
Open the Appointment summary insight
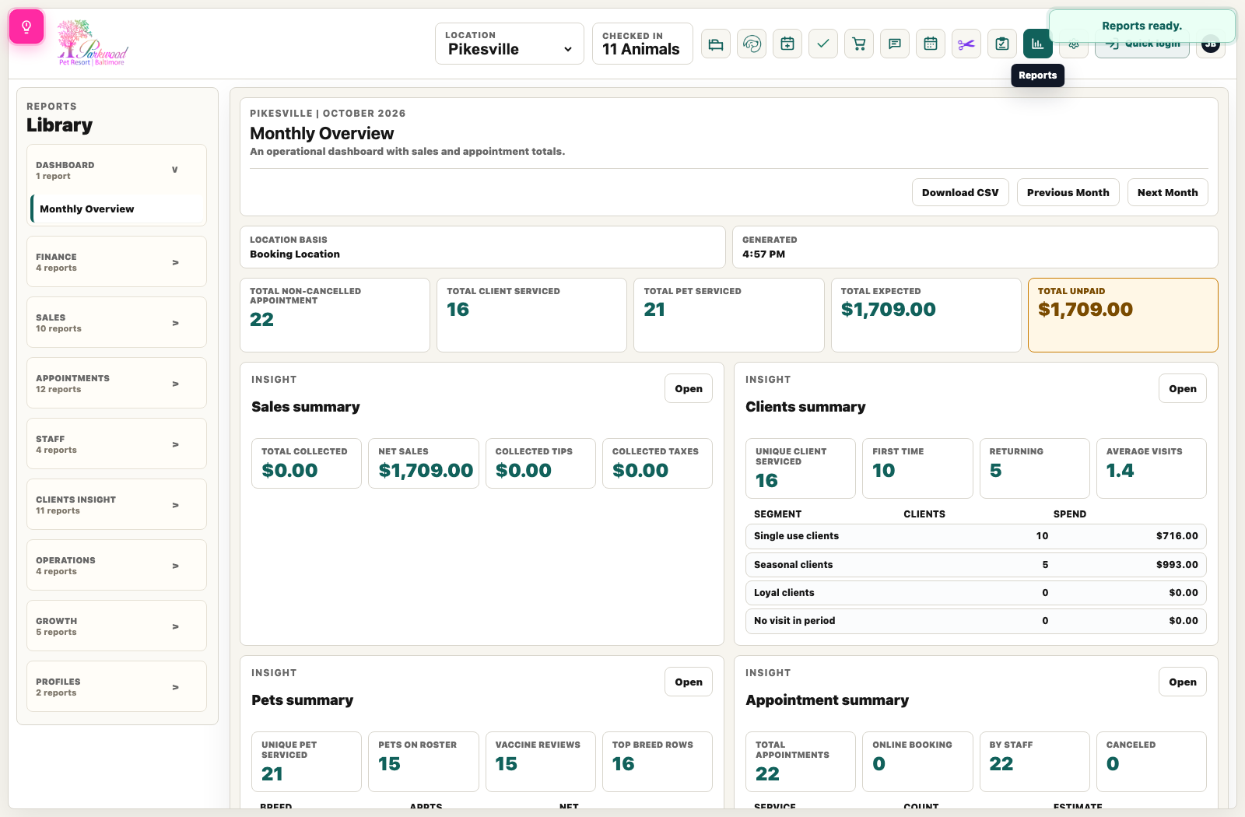[1183, 682]
